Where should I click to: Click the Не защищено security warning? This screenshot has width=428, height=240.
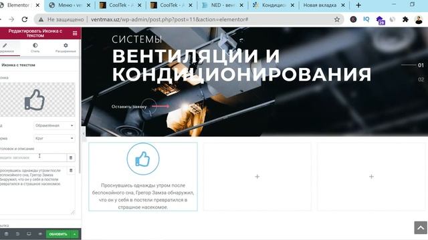tap(61, 19)
